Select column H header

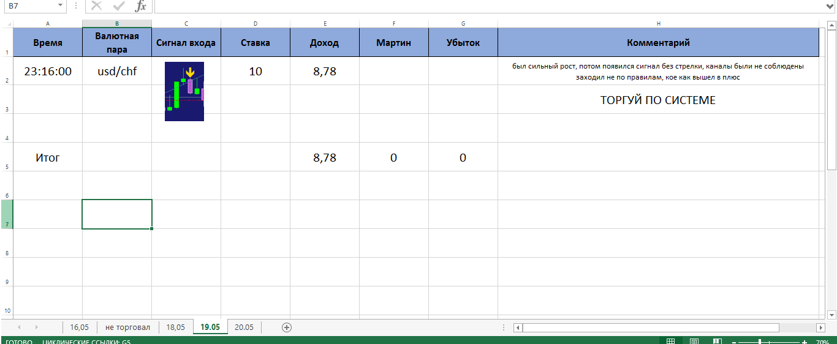click(659, 23)
